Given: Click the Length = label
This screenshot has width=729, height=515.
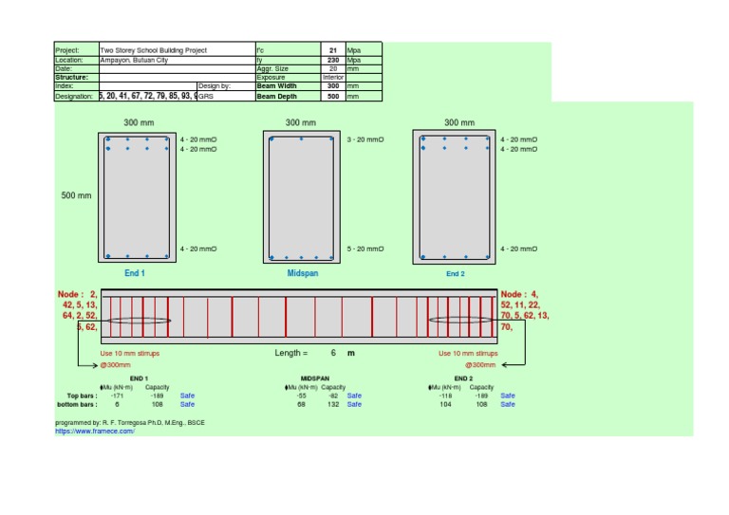Looking at the screenshot, I should 291,353.
